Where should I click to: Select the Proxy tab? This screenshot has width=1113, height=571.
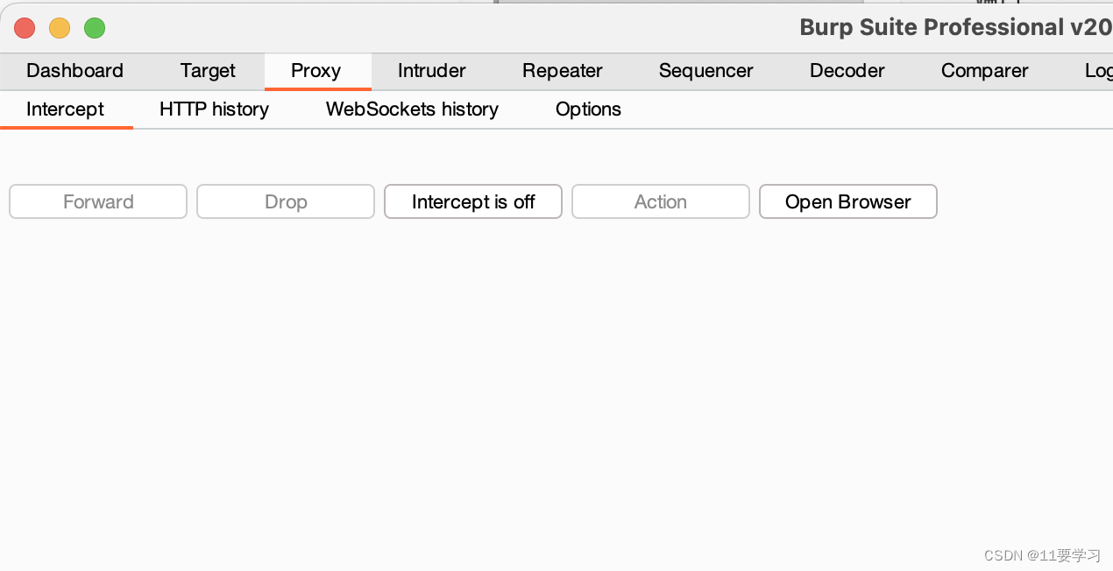[x=315, y=71]
